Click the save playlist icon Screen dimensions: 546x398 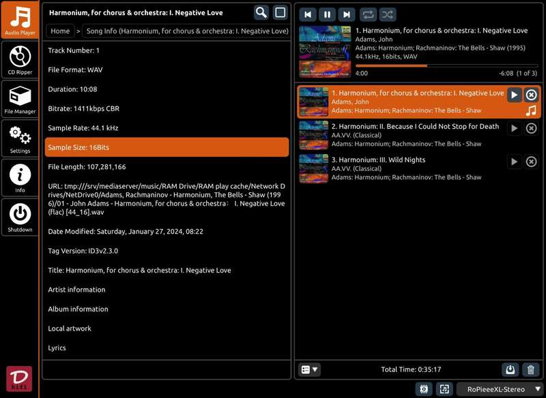point(510,369)
